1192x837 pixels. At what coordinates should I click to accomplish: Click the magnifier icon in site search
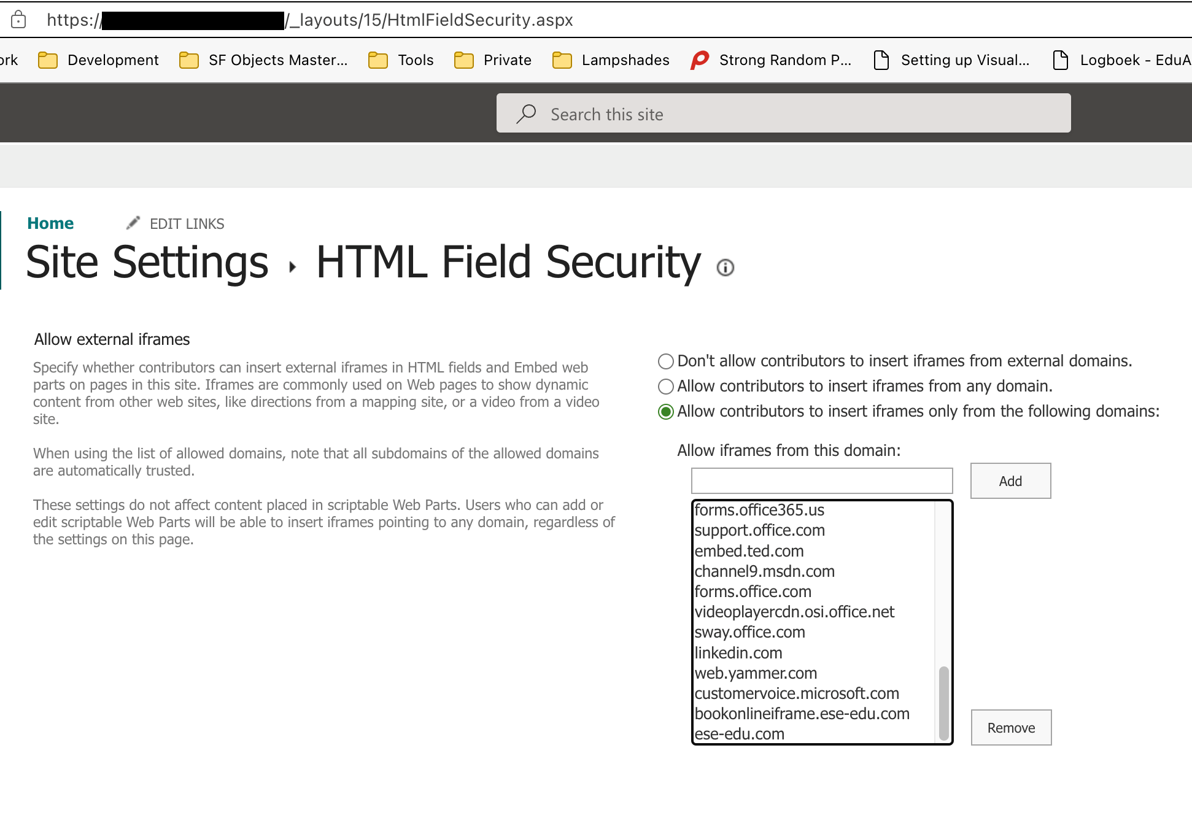coord(526,114)
